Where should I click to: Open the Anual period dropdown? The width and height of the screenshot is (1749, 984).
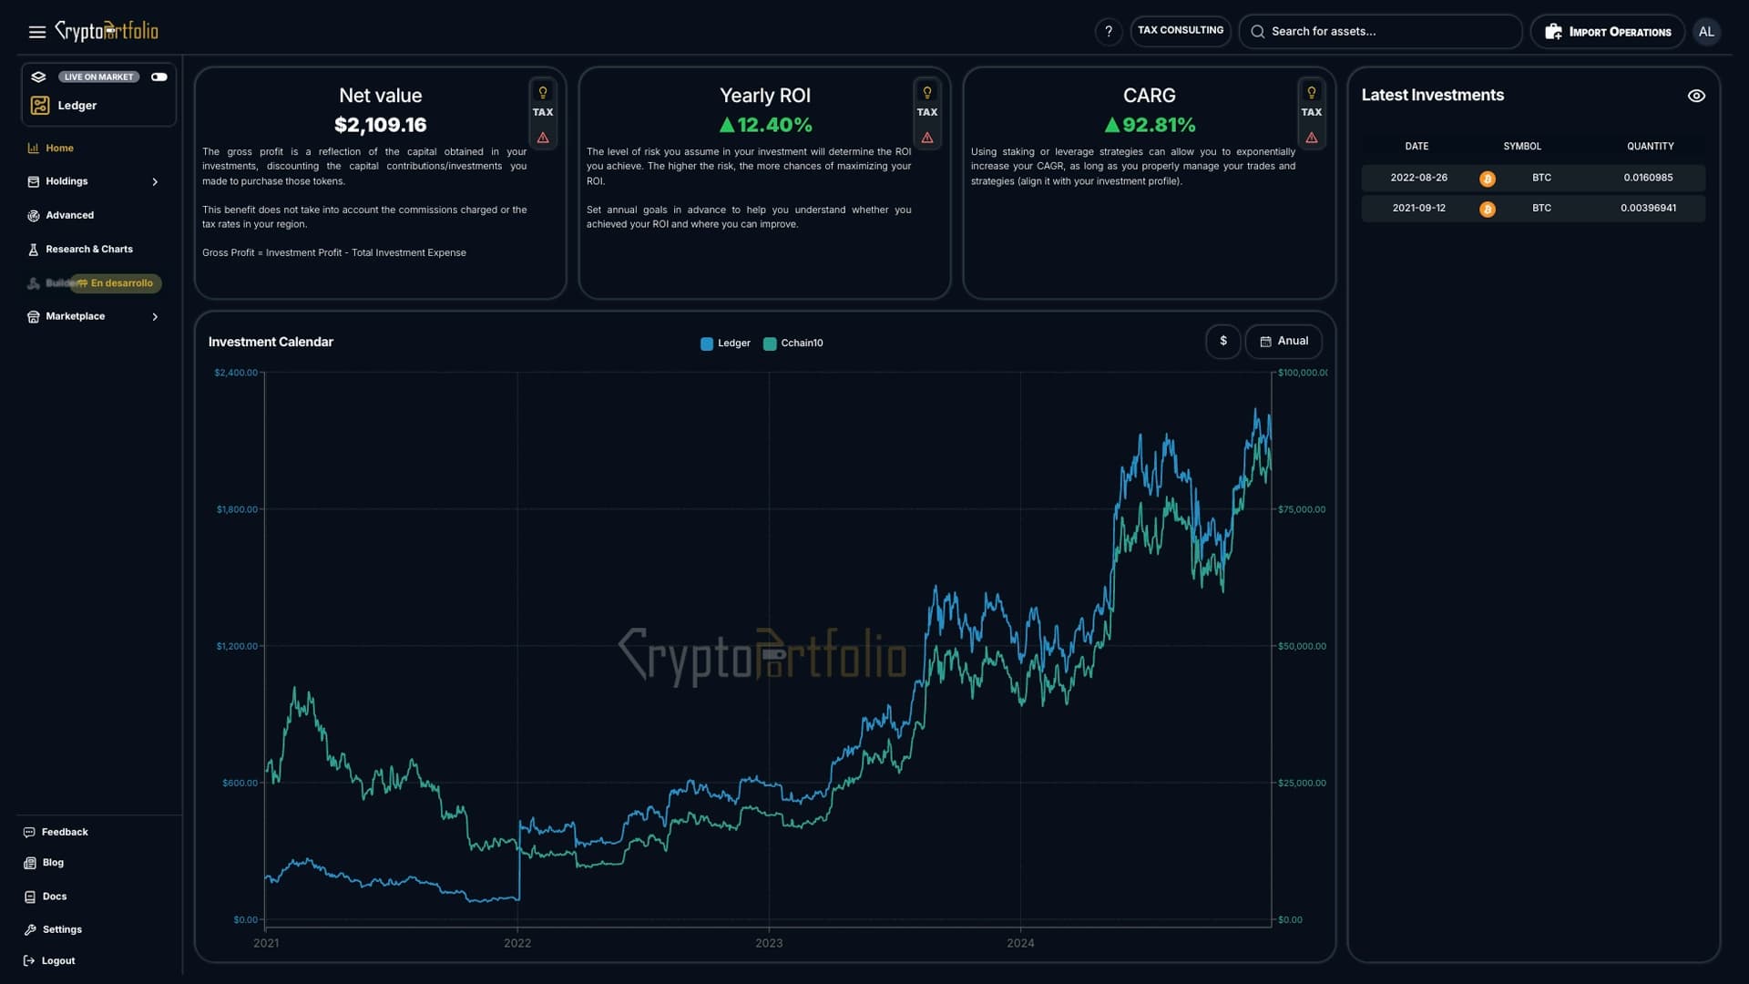[x=1283, y=341]
